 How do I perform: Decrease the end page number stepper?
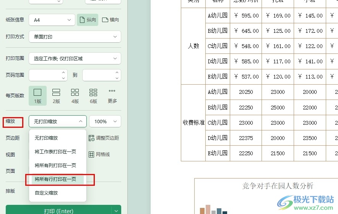pos(117,78)
